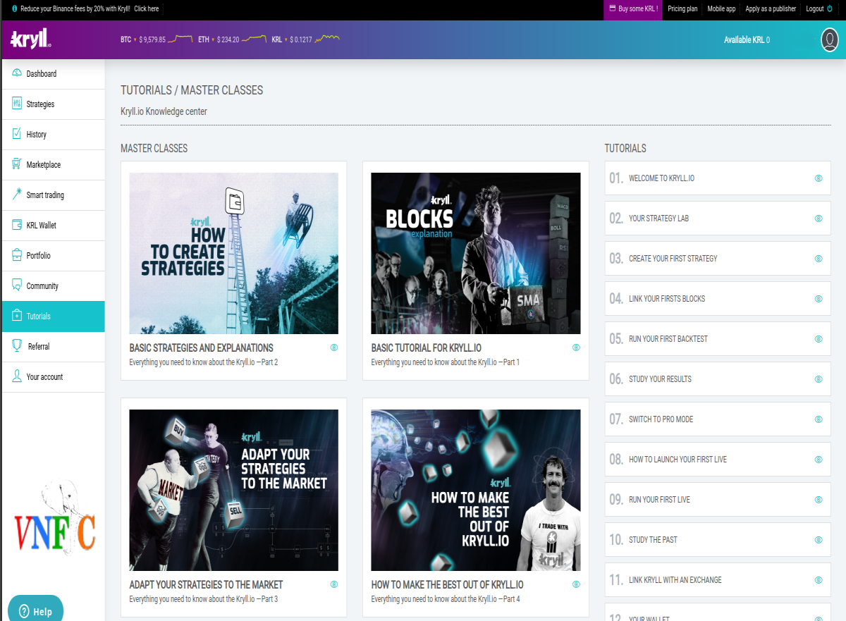
Task: Open Mobile app in top bar
Action: (x=721, y=8)
